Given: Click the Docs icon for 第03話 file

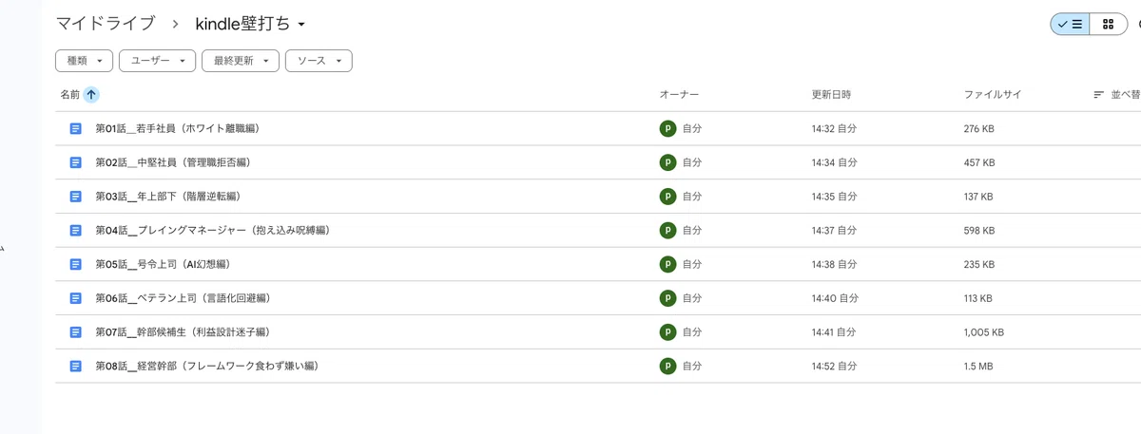Looking at the screenshot, I should coord(76,197).
